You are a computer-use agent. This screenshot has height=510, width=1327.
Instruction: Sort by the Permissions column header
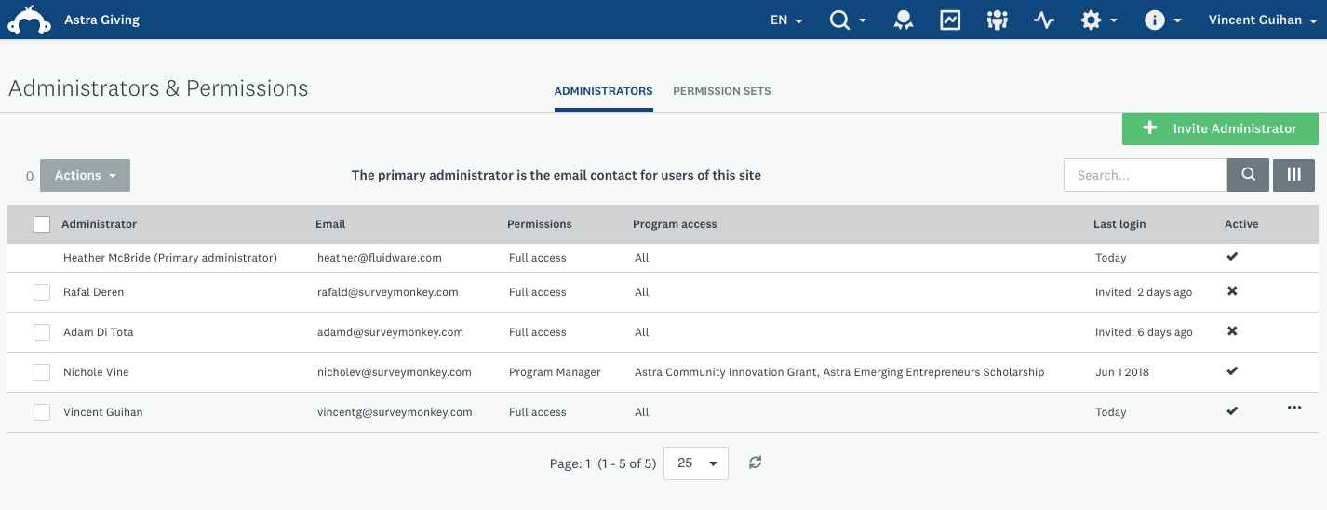pos(540,224)
